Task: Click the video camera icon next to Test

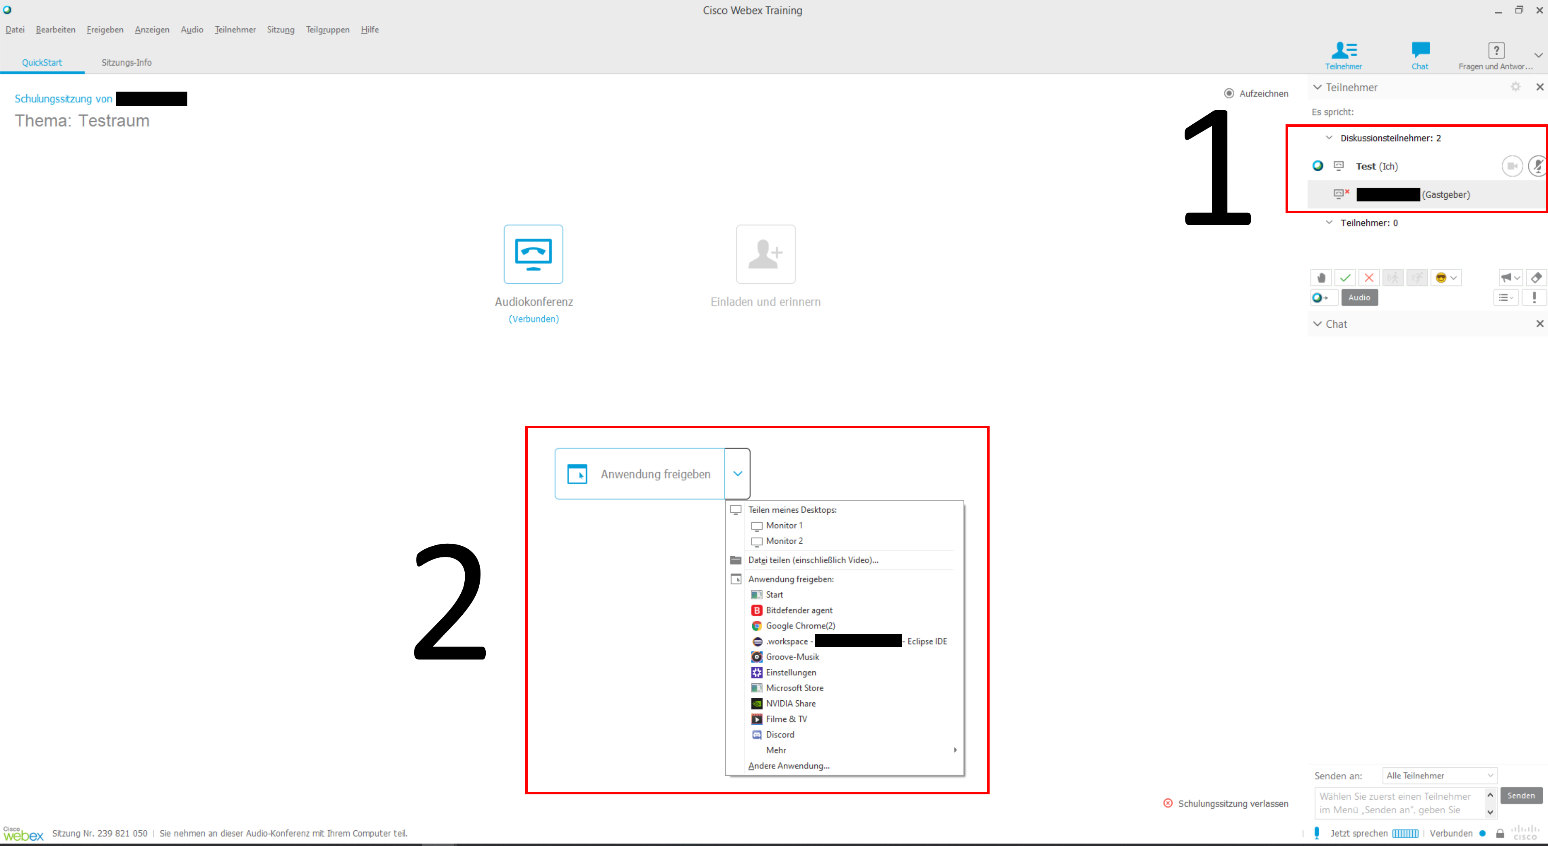Action: 1512,166
